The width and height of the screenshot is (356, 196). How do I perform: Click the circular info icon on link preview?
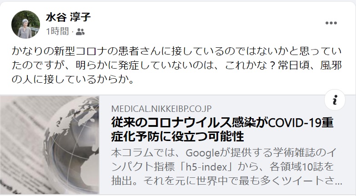point(335,100)
